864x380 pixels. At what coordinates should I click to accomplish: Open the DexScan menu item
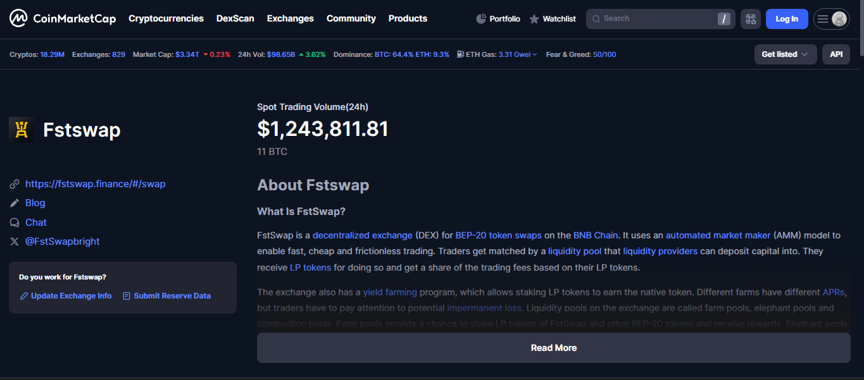(x=235, y=18)
